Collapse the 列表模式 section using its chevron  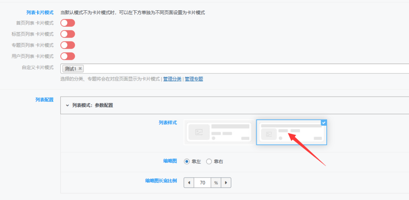(67, 106)
